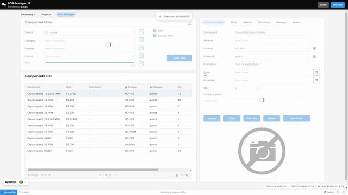Click the Components List horizontal scrollbar

[x=93, y=170]
